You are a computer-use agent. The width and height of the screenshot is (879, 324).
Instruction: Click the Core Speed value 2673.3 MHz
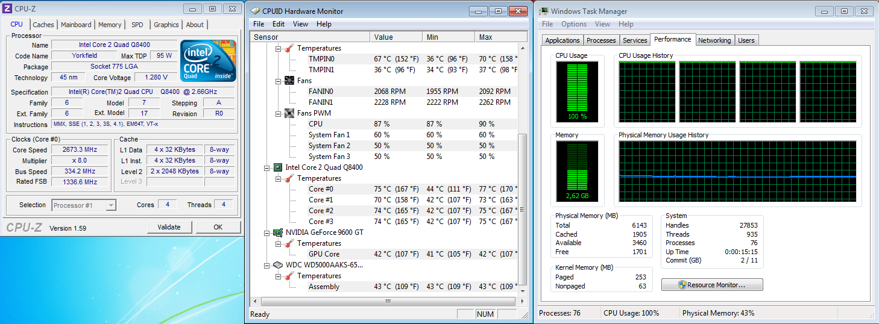[x=80, y=149]
